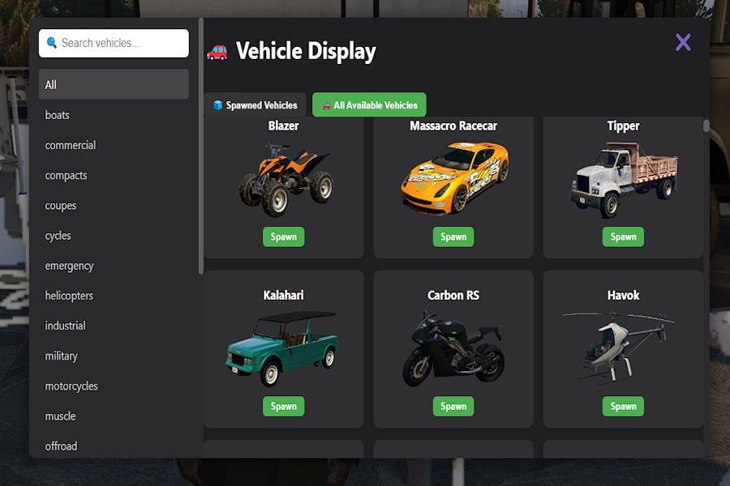Switch to the All Available Vehicles tab
Viewport: 730px width, 486px height.
pyautogui.click(x=369, y=105)
